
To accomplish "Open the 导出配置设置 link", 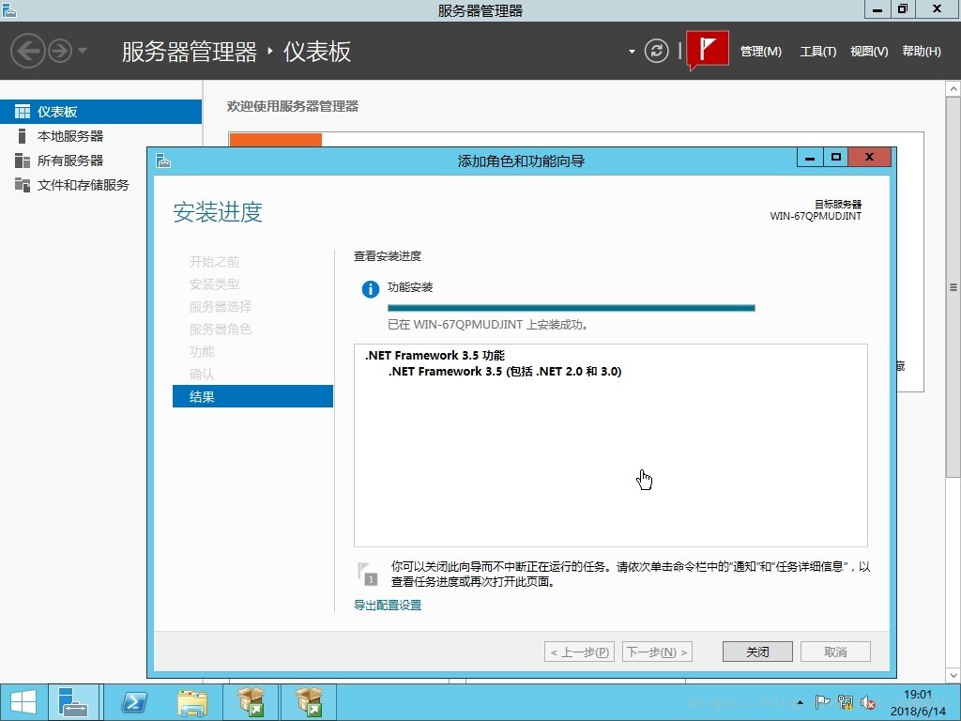I will (388, 606).
